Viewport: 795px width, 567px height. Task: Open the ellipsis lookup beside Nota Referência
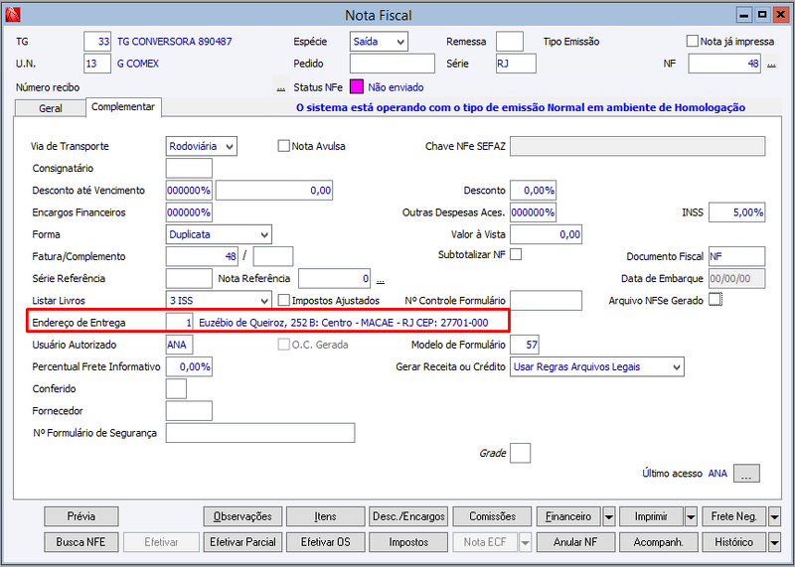tap(381, 279)
